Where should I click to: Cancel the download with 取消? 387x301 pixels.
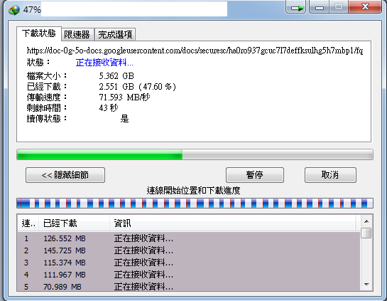(x=330, y=175)
